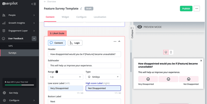Screen dimensions: 207x104
Task: Expand the People menu chevron
Action: point(34,15)
